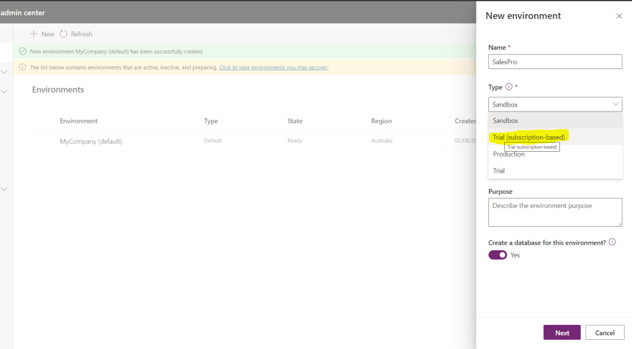Image resolution: width=632 pixels, height=349 pixels.
Task: Click the Purpose description text area
Action: [555, 212]
